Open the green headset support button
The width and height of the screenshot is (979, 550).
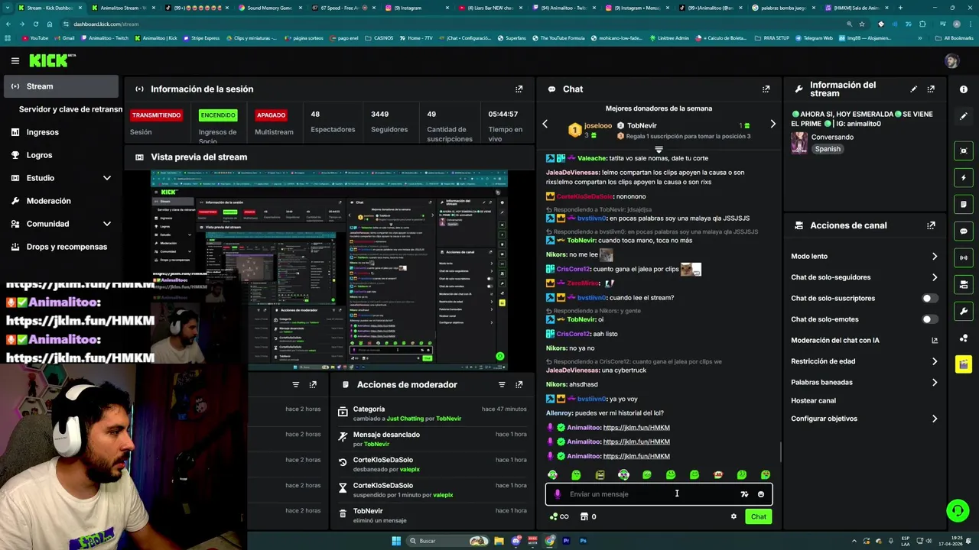point(957,510)
